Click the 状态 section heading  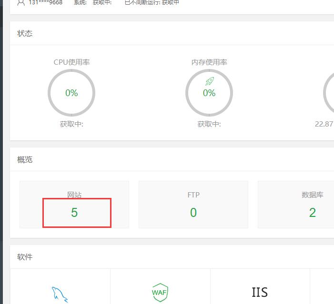25,33
